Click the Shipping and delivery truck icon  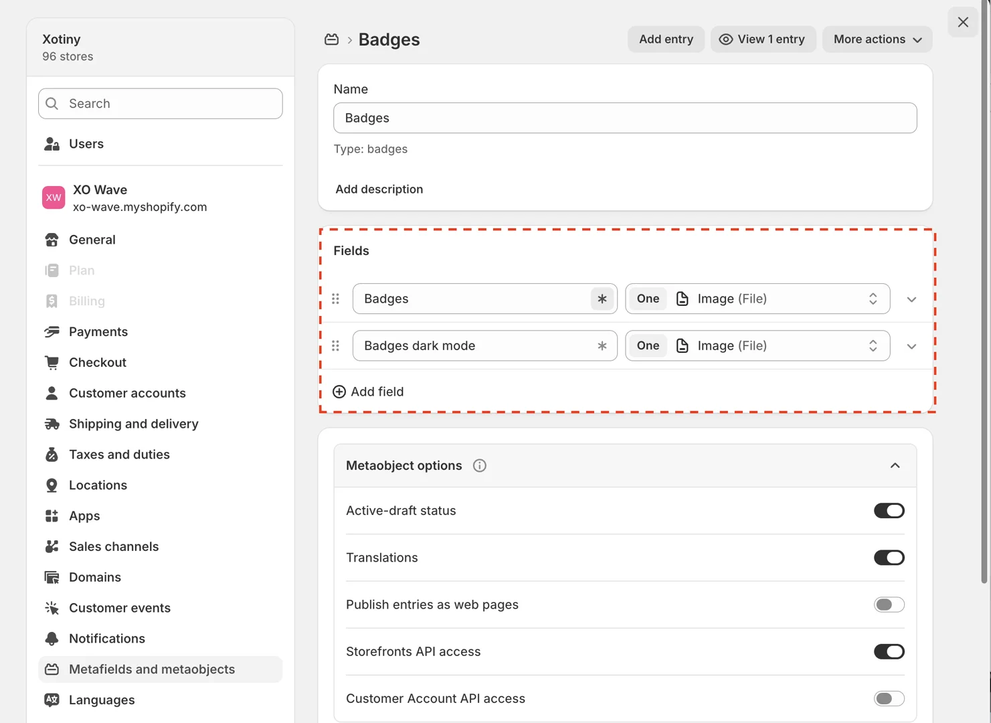pos(52,424)
